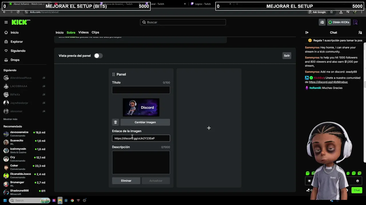Add a new panel with the plus icon
Screen dimensions: 366x205
209,128
